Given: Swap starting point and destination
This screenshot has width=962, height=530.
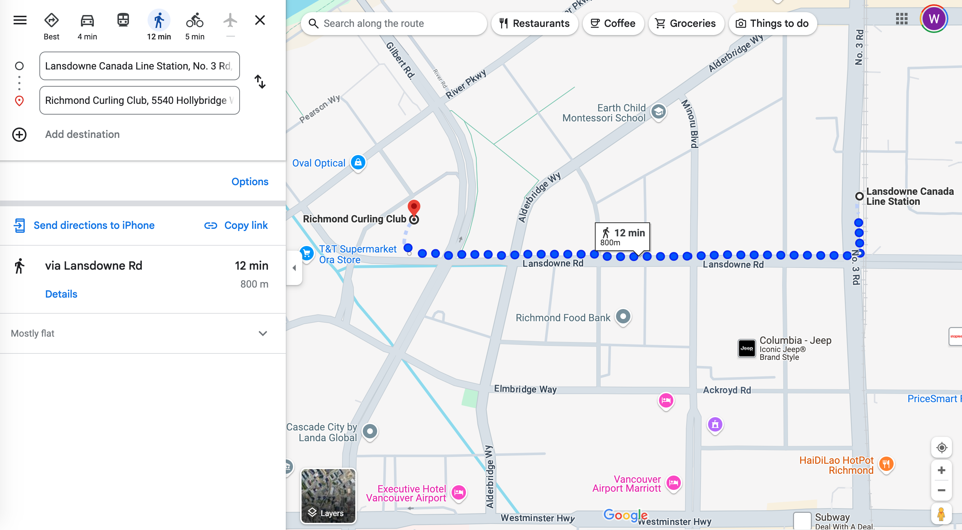Looking at the screenshot, I should (260, 82).
